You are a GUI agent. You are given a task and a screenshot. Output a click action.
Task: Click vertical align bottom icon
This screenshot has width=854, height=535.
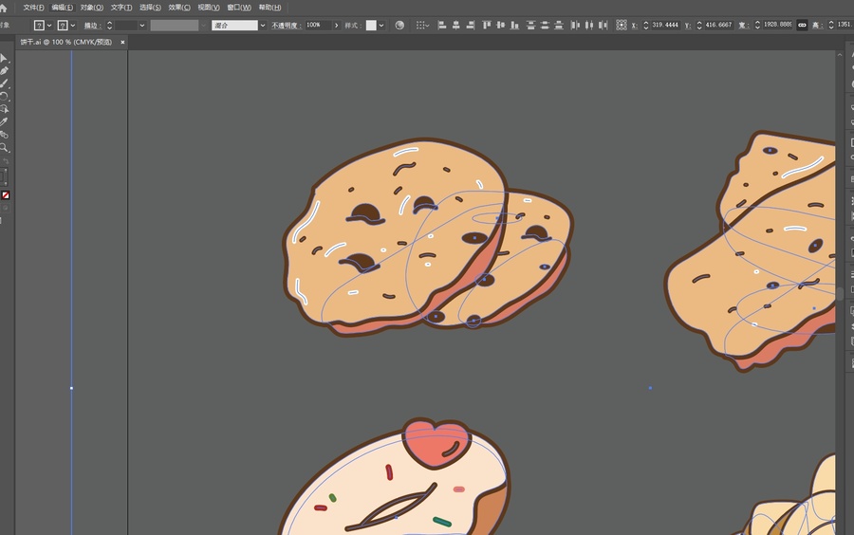click(514, 25)
